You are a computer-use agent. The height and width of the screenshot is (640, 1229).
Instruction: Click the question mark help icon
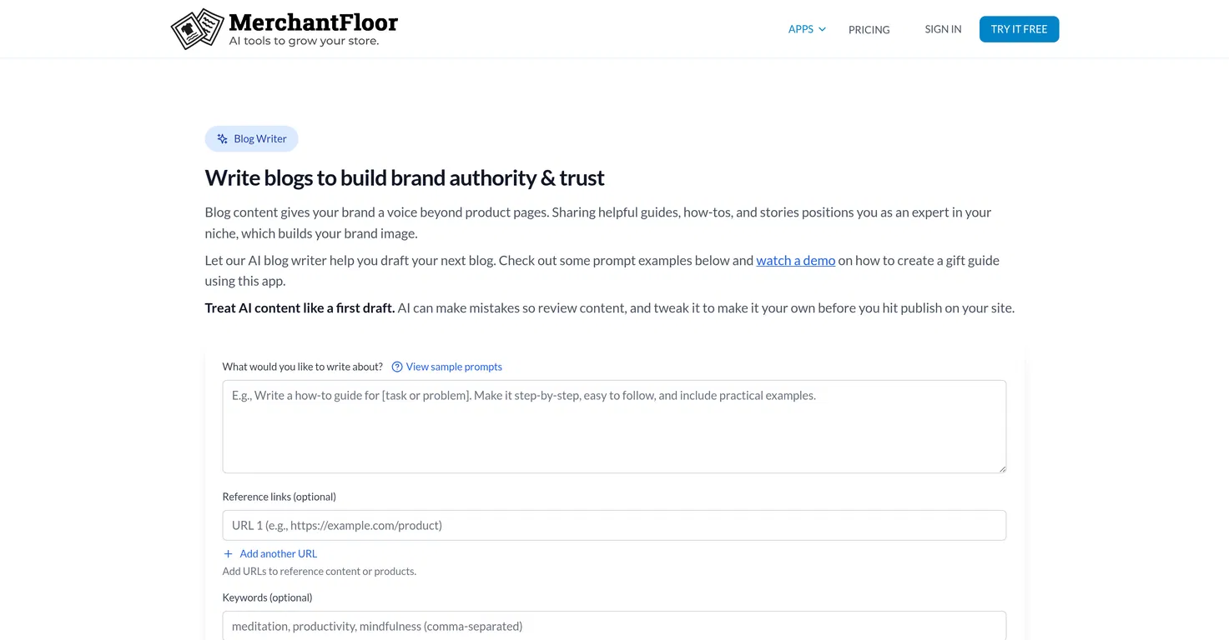(397, 367)
